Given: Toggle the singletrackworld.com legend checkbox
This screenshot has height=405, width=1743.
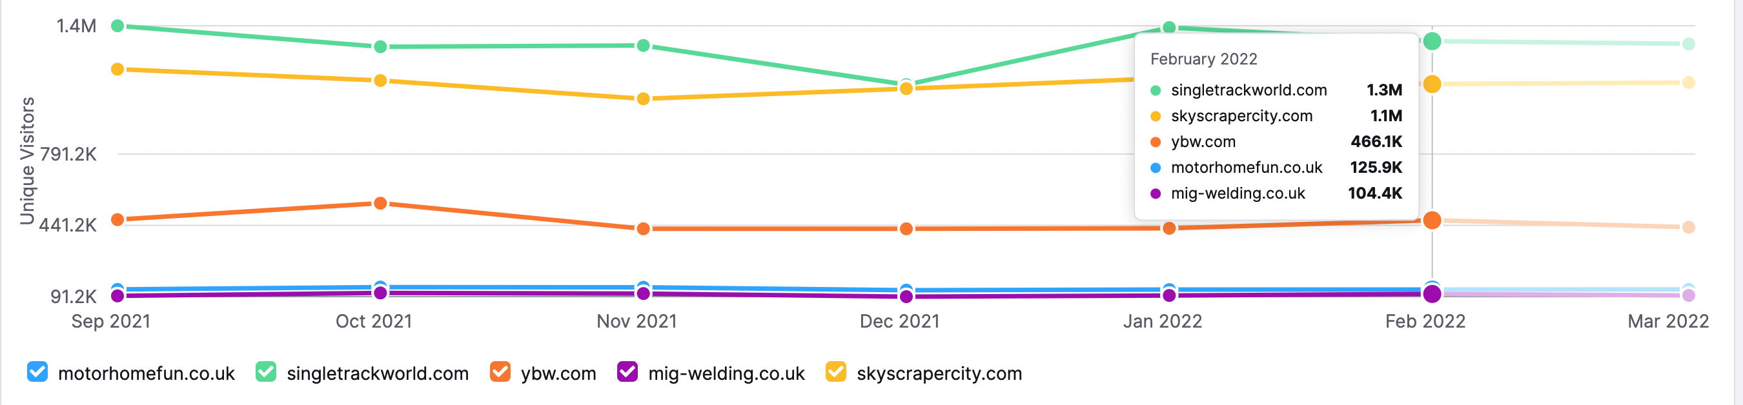Looking at the screenshot, I should pos(266,372).
